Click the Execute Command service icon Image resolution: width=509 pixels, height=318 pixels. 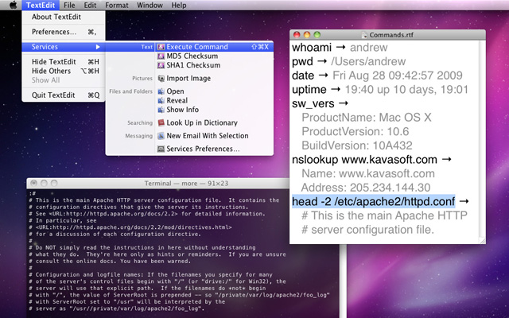pyautogui.click(x=161, y=47)
